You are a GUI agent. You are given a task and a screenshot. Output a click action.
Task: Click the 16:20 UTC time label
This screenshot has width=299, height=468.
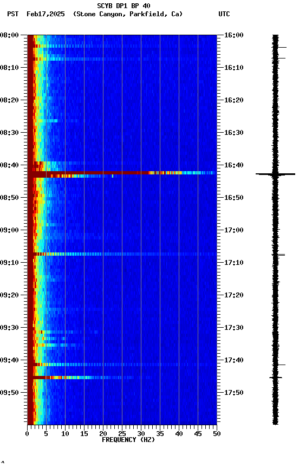(234, 100)
